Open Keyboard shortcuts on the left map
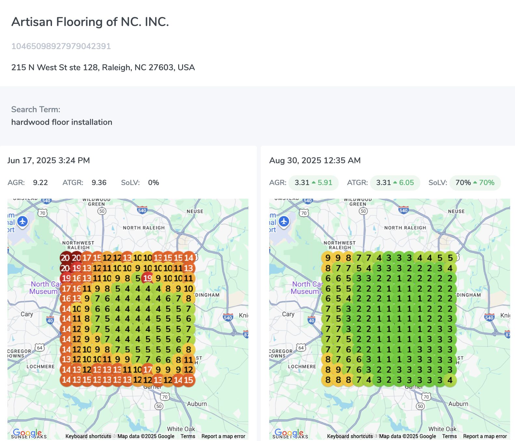 point(88,436)
